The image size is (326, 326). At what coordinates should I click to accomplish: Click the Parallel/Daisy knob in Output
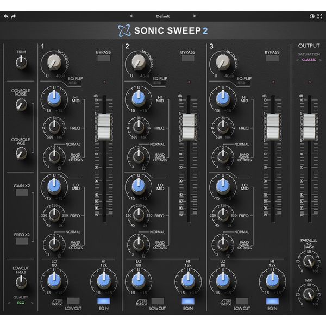[x=309, y=261]
